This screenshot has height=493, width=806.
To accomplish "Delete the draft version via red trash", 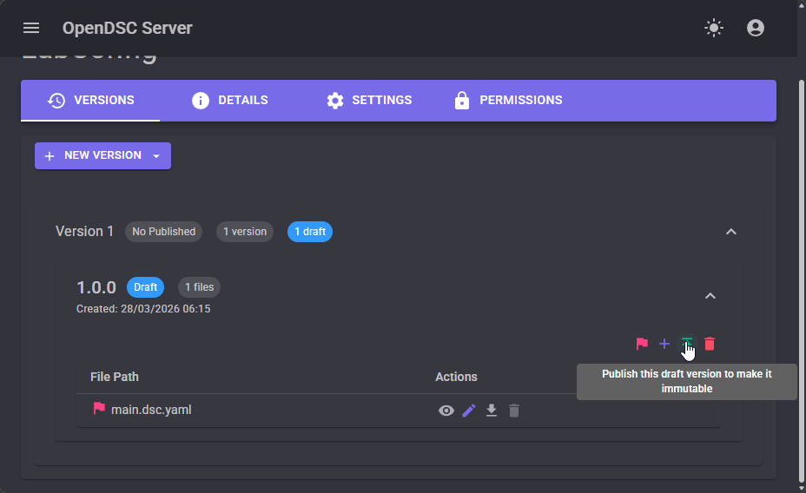I will [x=710, y=344].
